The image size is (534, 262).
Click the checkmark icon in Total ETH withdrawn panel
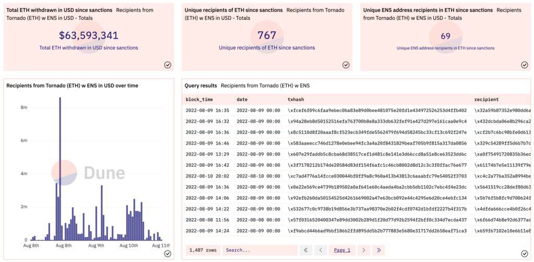click(167, 65)
